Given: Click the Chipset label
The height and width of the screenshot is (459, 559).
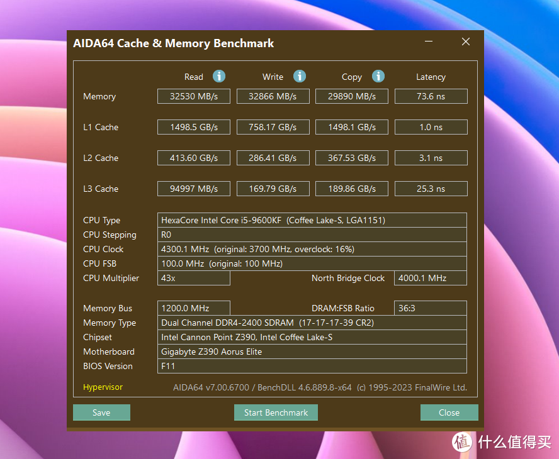Looking at the screenshot, I should (98, 337).
